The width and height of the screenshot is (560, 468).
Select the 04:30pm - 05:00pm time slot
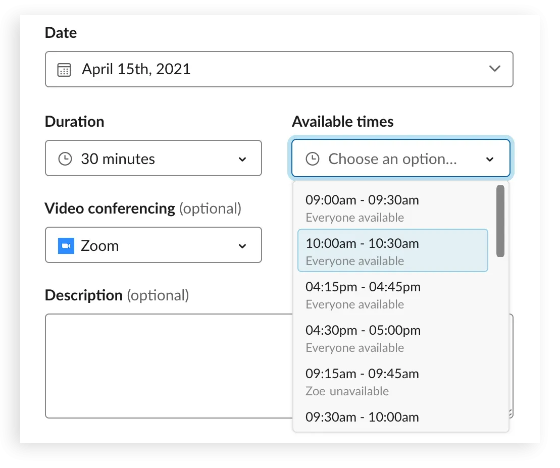[363, 338]
